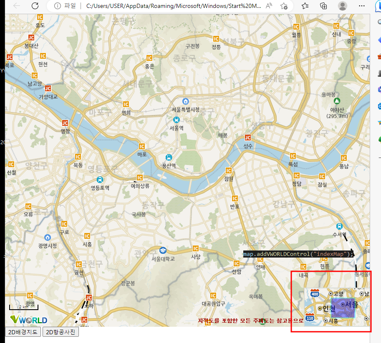Click the 남고양 IC marker
This screenshot has height=343, width=381.
35,75
